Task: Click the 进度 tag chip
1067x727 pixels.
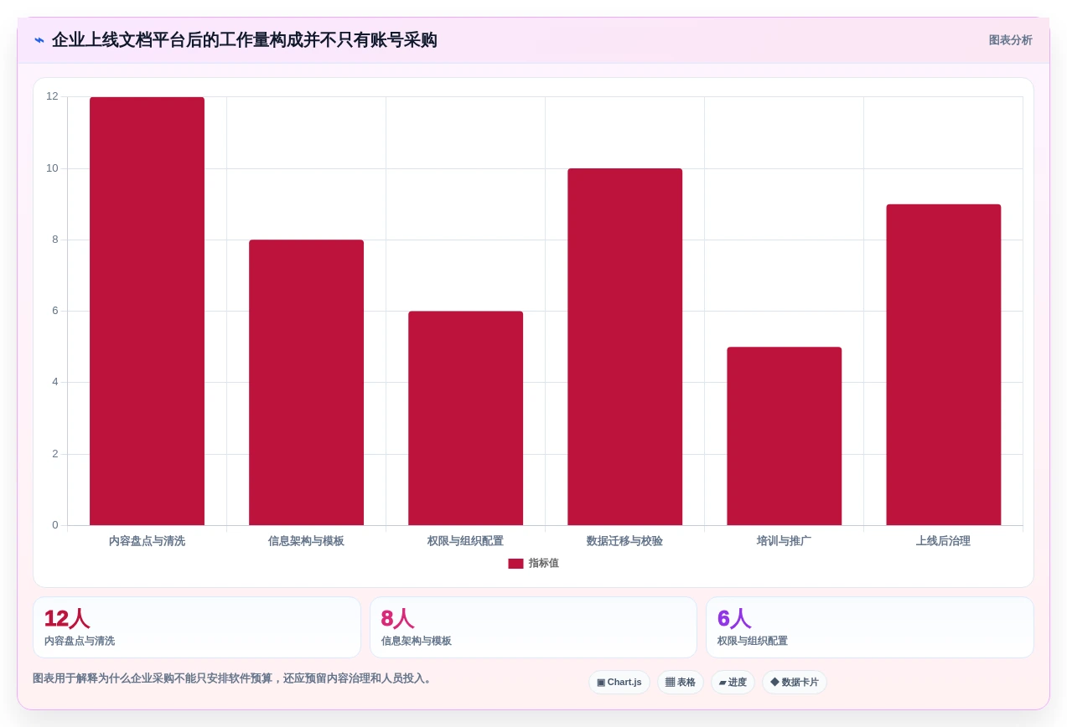Action: tap(733, 683)
